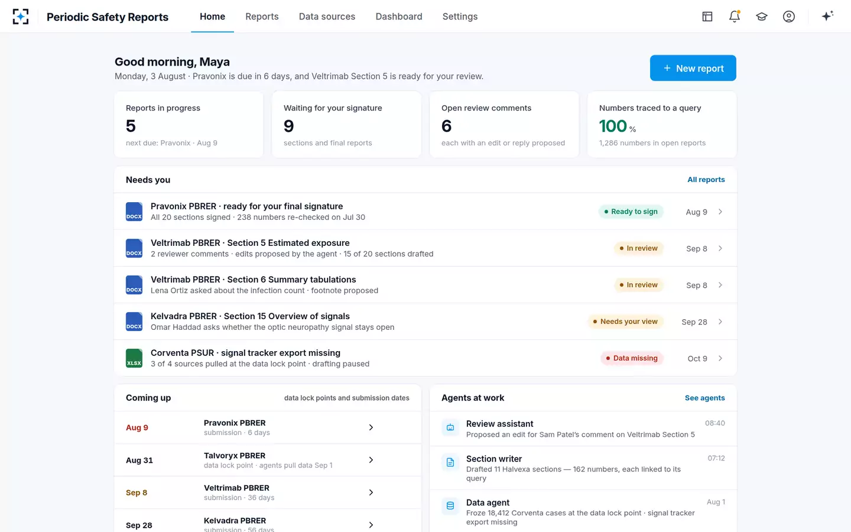Viewport: 851px width, 532px height.
Task: Click the Data missing status badge
Action: (x=632, y=358)
